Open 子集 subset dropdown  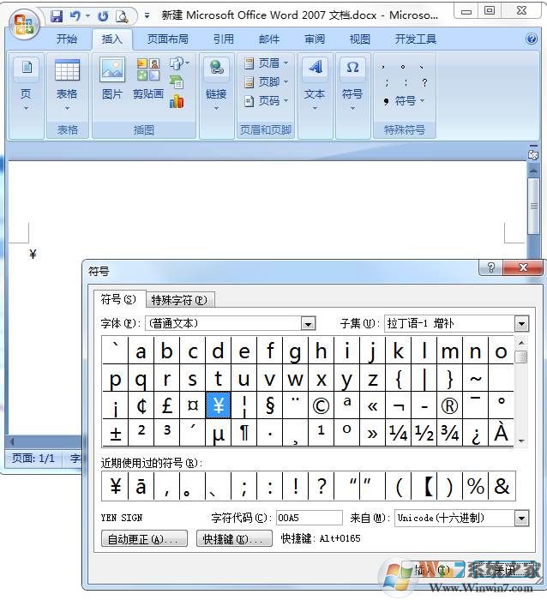[x=522, y=324]
